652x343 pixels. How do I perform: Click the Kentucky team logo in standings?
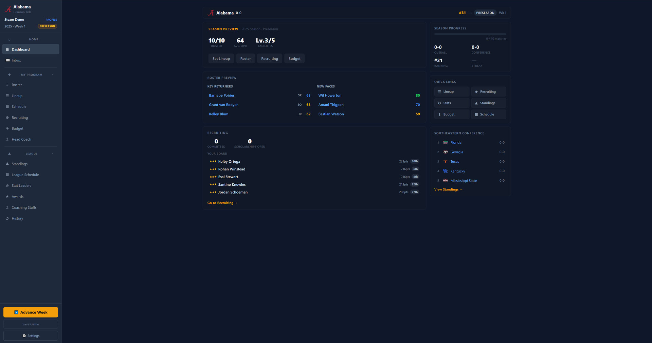tap(445, 171)
